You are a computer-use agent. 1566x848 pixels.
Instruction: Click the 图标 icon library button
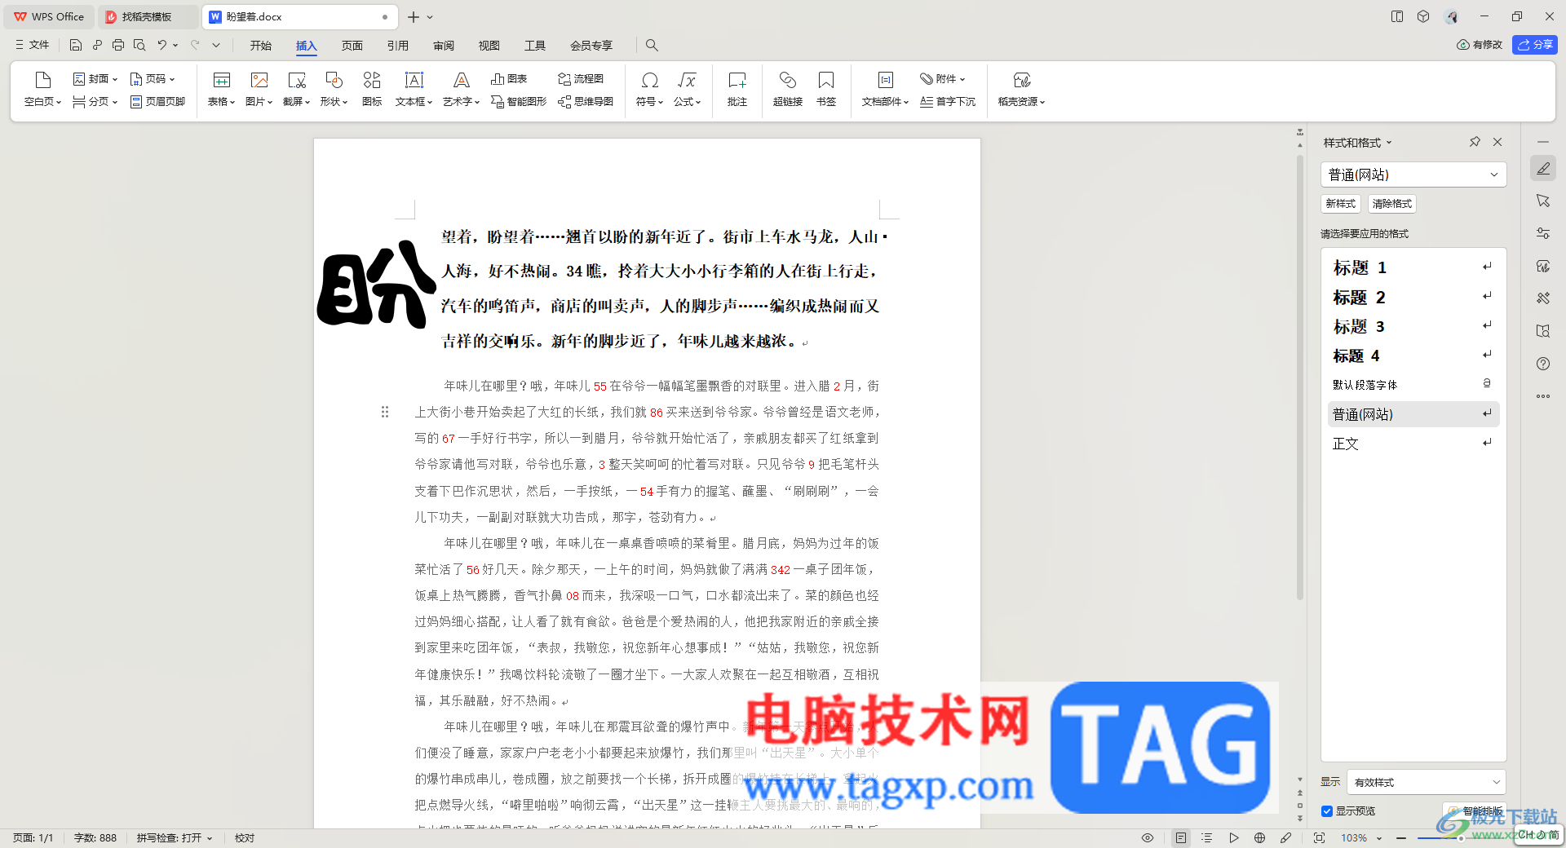tap(372, 89)
